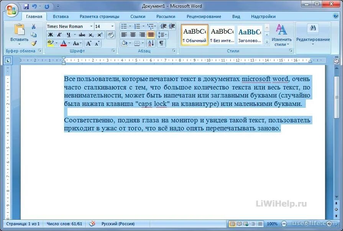Apply subscript formatting
343x231 pixels.
pos(91,35)
